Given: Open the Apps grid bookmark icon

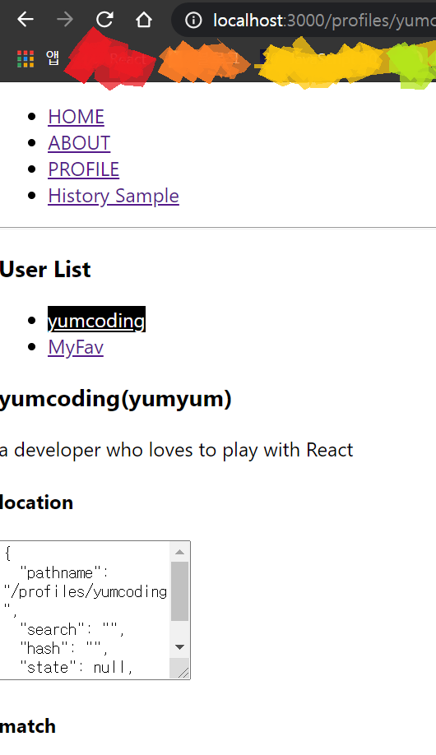Looking at the screenshot, I should (x=26, y=58).
